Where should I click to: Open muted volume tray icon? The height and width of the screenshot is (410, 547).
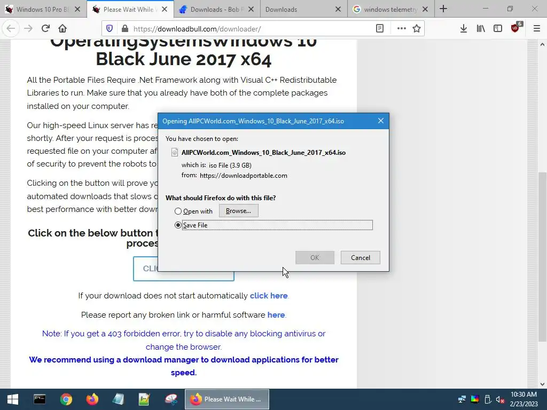pos(500,399)
